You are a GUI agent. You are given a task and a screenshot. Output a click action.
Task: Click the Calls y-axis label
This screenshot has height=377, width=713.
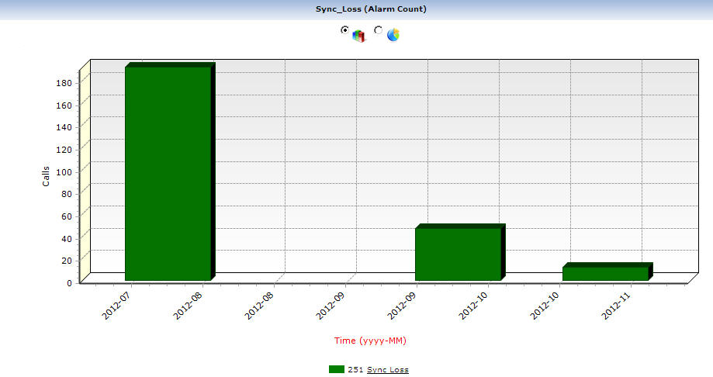(x=46, y=176)
